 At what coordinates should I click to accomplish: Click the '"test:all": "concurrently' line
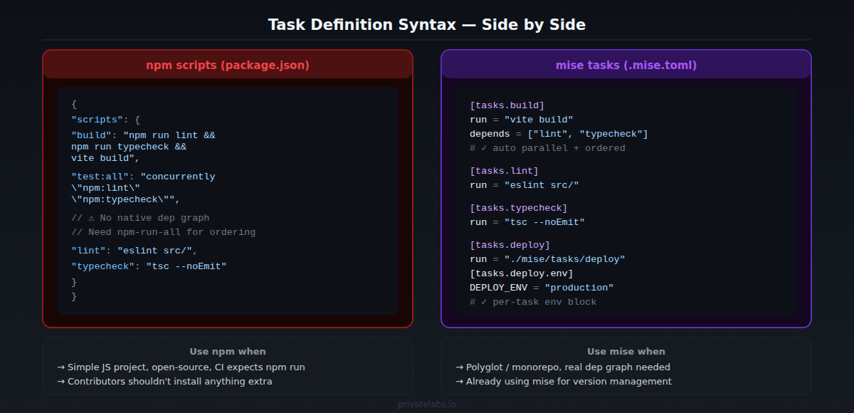(143, 177)
